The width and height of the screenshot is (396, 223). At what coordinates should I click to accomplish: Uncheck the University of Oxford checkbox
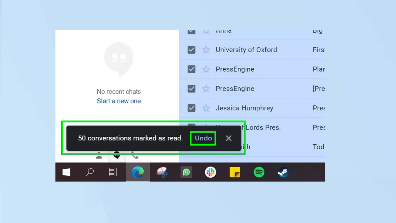[191, 50]
